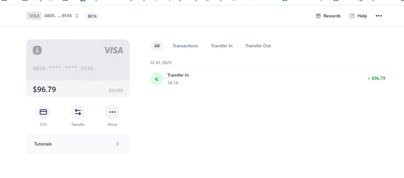Expand the card selector arrows
Screen dimensions: 404x178
pos(77,16)
